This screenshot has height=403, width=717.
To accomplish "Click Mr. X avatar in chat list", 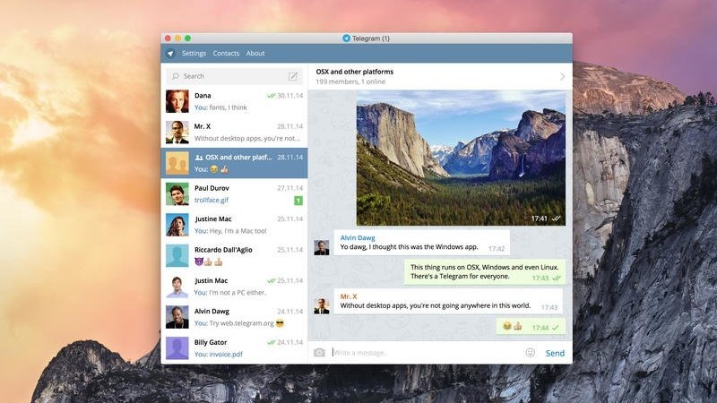I will (177, 132).
